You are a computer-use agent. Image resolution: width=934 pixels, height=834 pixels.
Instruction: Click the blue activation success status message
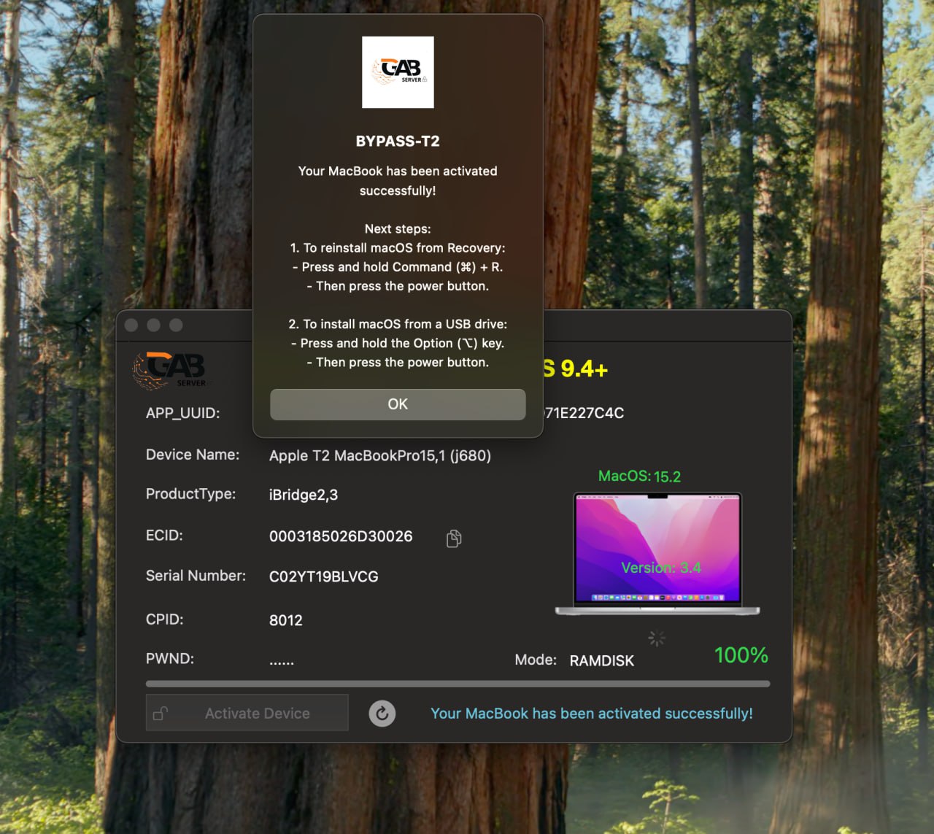click(x=591, y=714)
